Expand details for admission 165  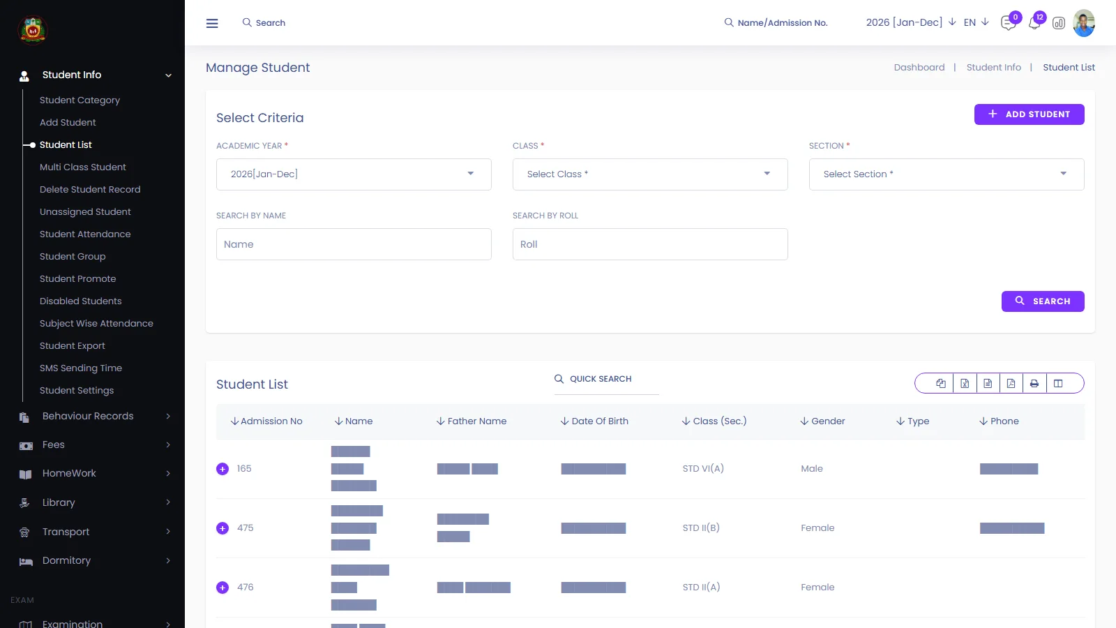pos(223,469)
